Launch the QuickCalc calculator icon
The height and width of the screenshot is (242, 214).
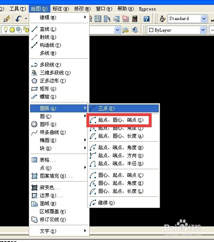tap(135, 19)
